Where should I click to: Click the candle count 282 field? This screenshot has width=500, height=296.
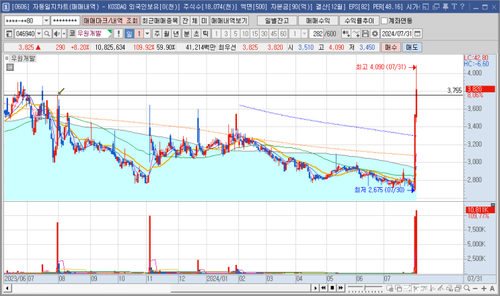(317, 34)
